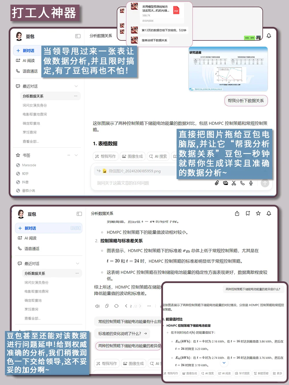This screenshot has height=385, width=289.
Task: Copy the AI response using the copy icon
Action: [x=107, y=306]
